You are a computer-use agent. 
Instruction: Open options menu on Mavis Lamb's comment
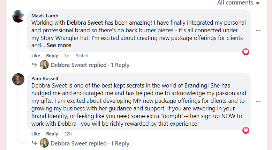[258, 31]
